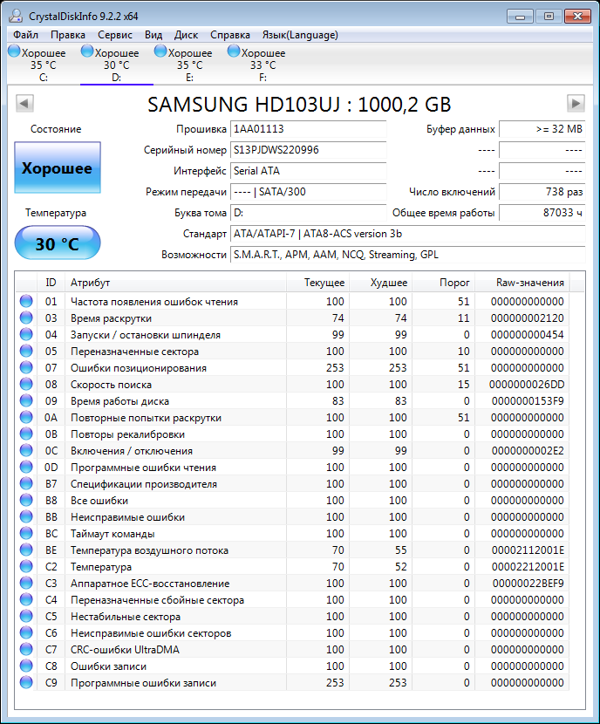The height and width of the screenshot is (724, 600).
Task: Click raw value 0000000153F9
Action: 528,401
